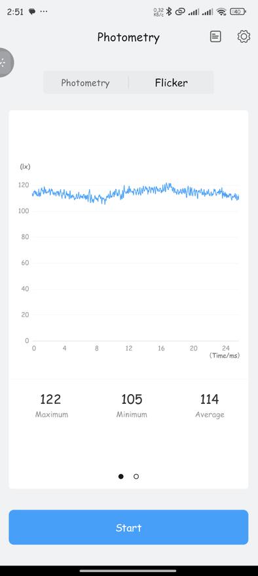Screen dimensions: 258x576
Task: Tap the Bluetooth status icon
Action: (169, 12)
